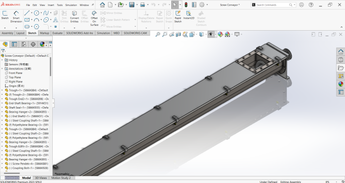Select the FeatureManager Design Tree tab
Image resolution: width=345 pixels, height=183 pixels.
click(5, 44)
